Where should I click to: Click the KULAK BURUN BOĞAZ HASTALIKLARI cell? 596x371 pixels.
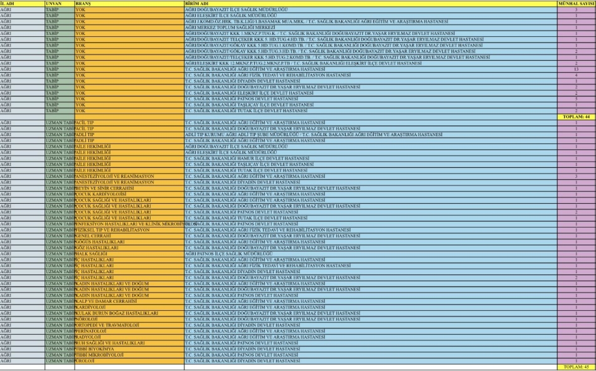[129, 313]
